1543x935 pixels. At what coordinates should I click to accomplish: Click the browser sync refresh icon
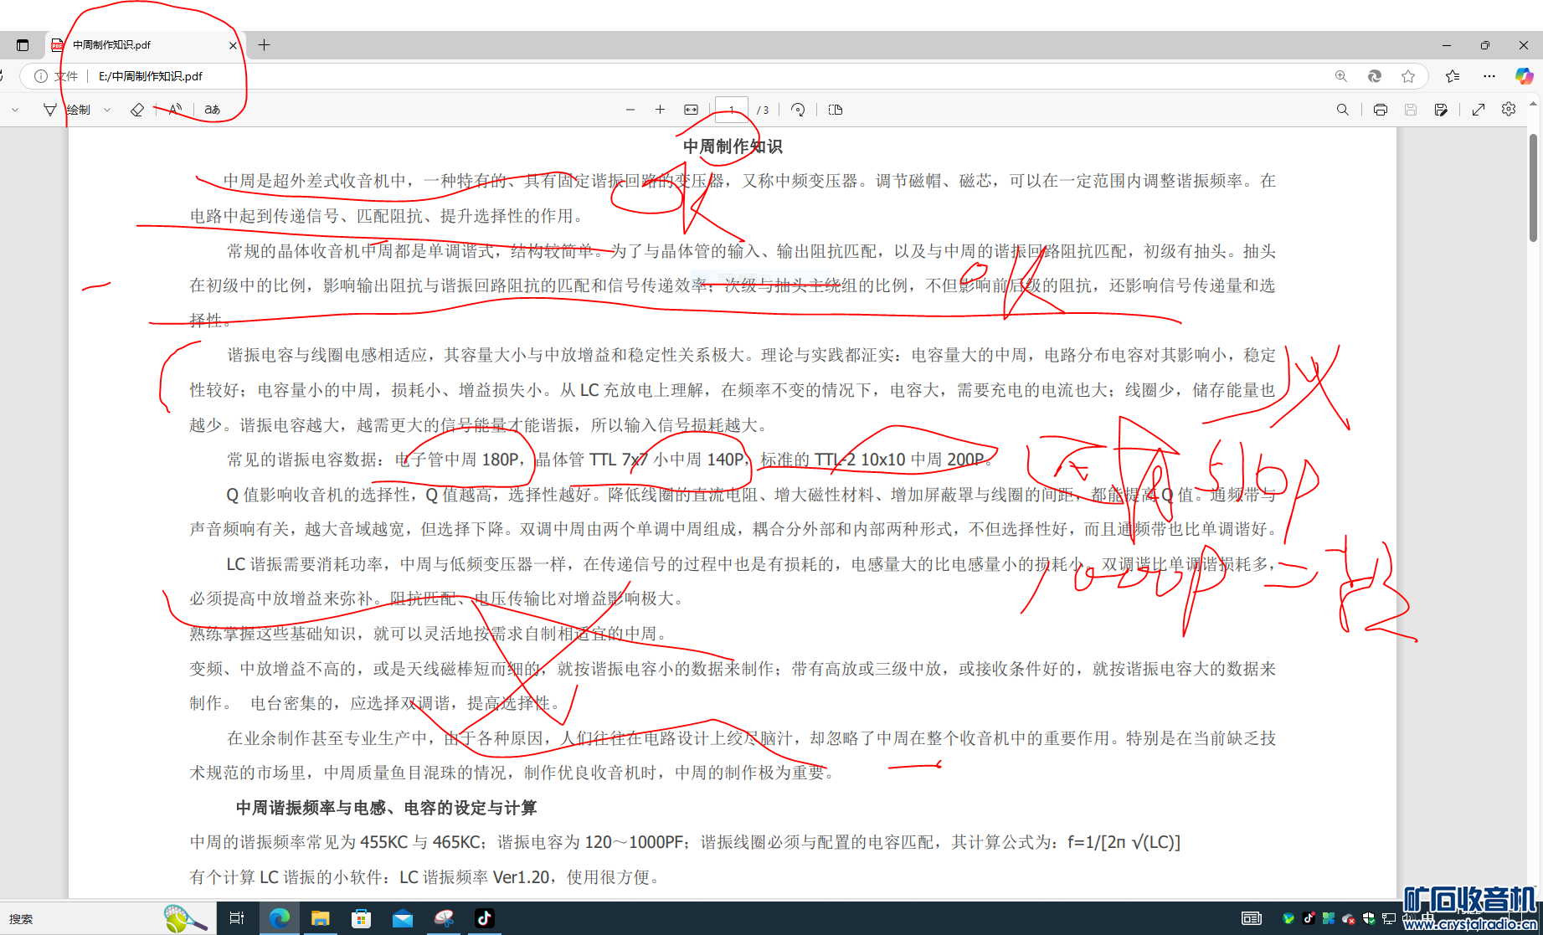tap(1374, 76)
